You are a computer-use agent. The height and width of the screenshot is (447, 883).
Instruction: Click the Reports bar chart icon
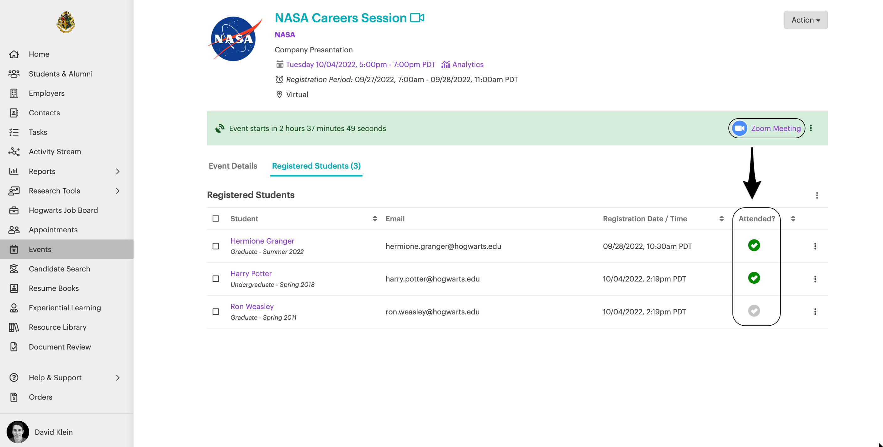[x=14, y=171]
